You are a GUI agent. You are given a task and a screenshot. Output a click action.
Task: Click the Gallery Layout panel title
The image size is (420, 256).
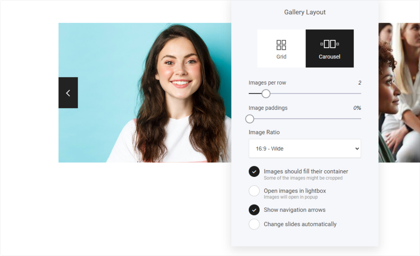pos(305,12)
